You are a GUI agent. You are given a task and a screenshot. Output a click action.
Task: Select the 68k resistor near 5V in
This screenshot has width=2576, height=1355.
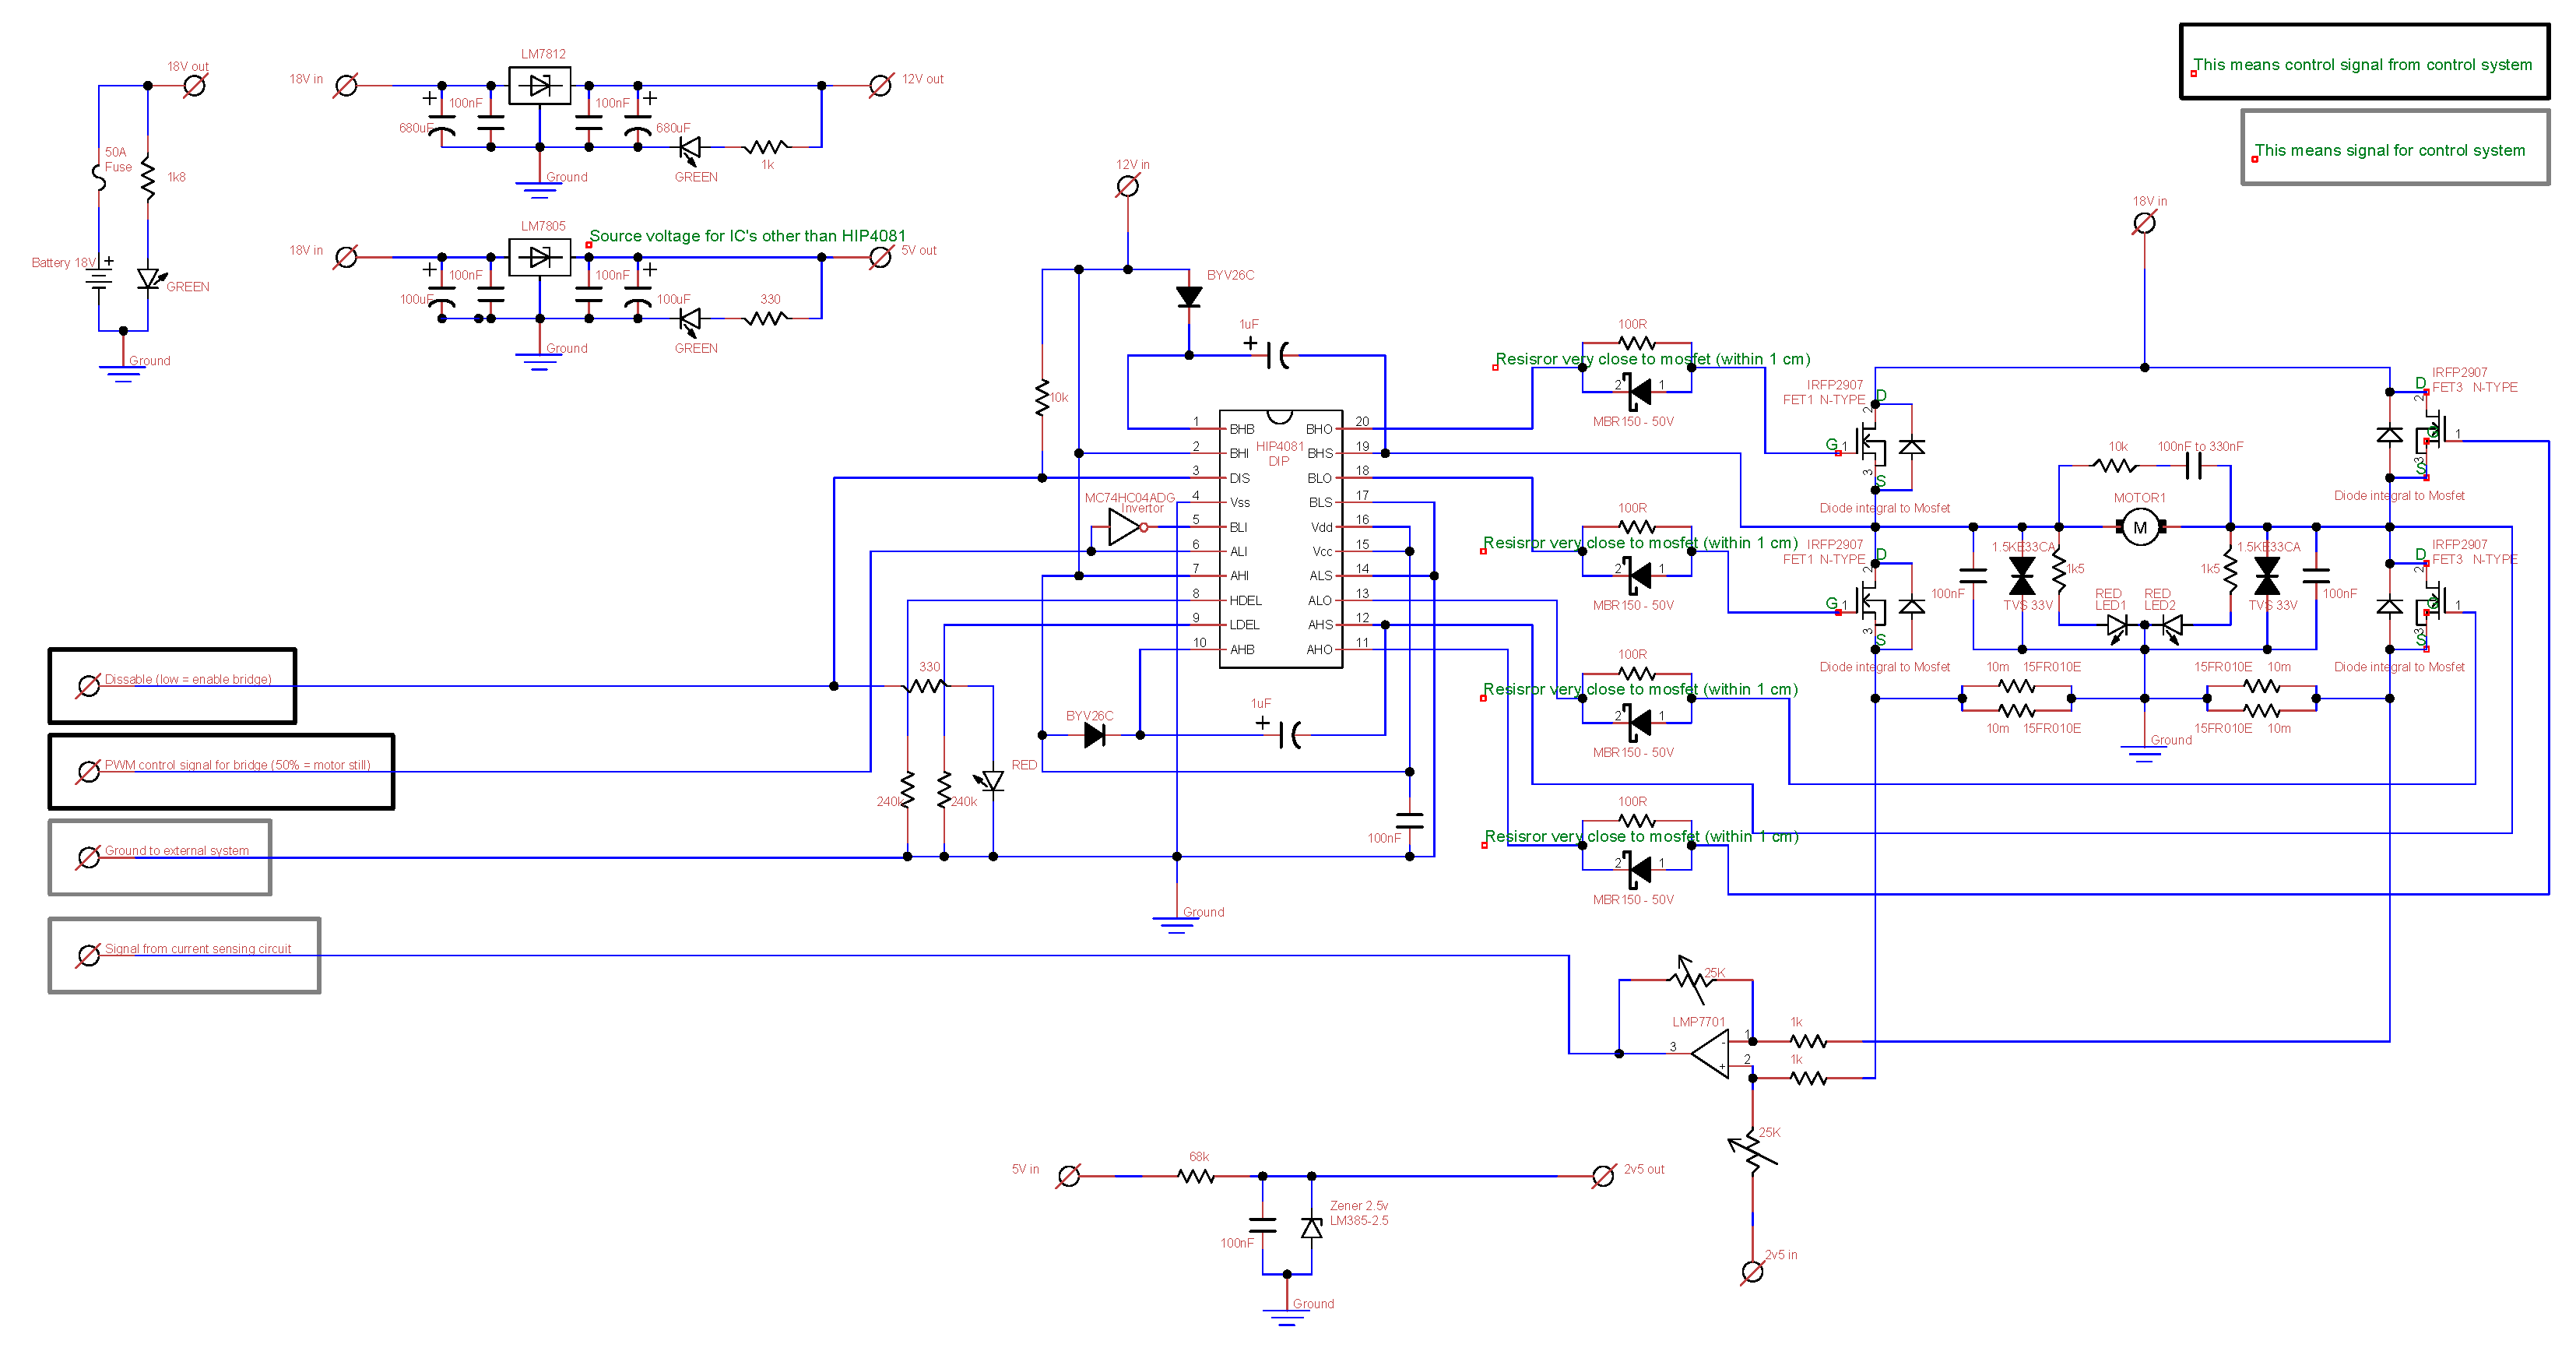[x=1197, y=1176]
